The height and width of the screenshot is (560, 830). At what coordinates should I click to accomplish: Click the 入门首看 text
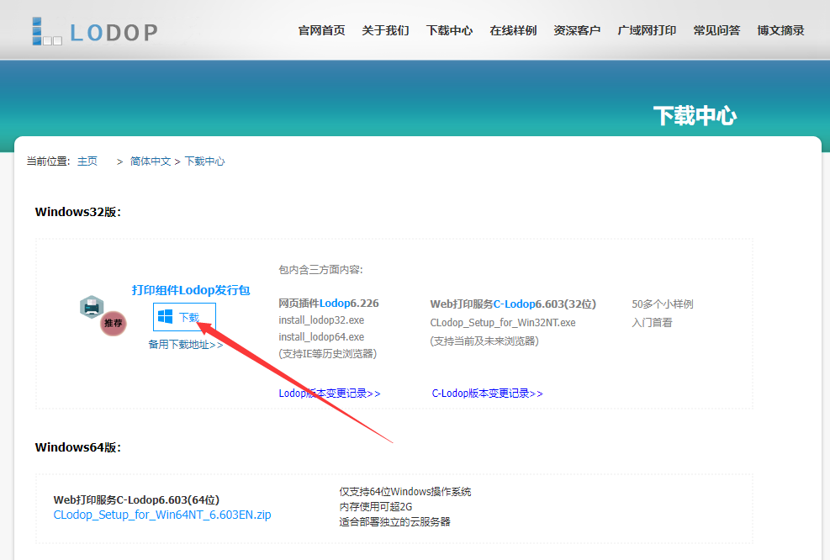[x=652, y=322]
